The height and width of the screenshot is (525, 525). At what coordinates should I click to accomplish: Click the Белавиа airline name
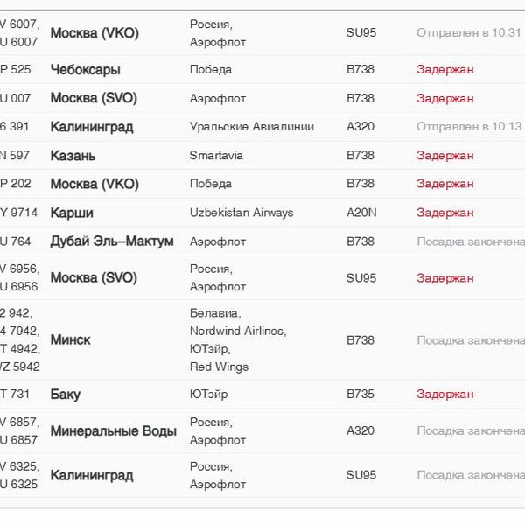pyautogui.click(x=215, y=312)
